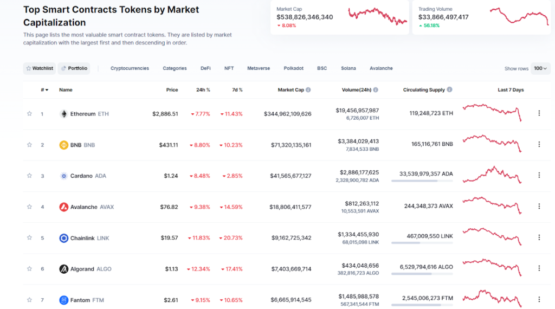Screen dimensions: 555x309
Task: Sort by rank using # column arrow
Action: click(44, 90)
